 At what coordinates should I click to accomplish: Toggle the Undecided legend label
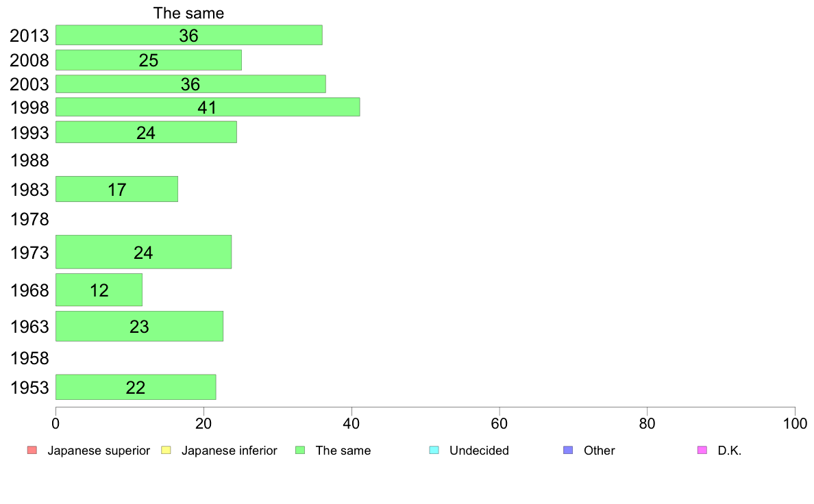pyautogui.click(x=479, y=451)
